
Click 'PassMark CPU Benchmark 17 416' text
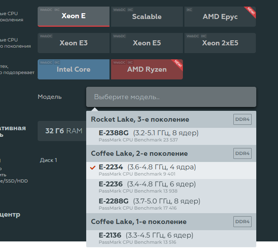137,208
